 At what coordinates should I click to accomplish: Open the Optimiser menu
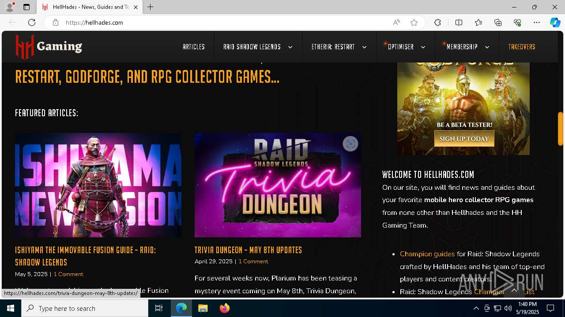(x=401, y=47)
